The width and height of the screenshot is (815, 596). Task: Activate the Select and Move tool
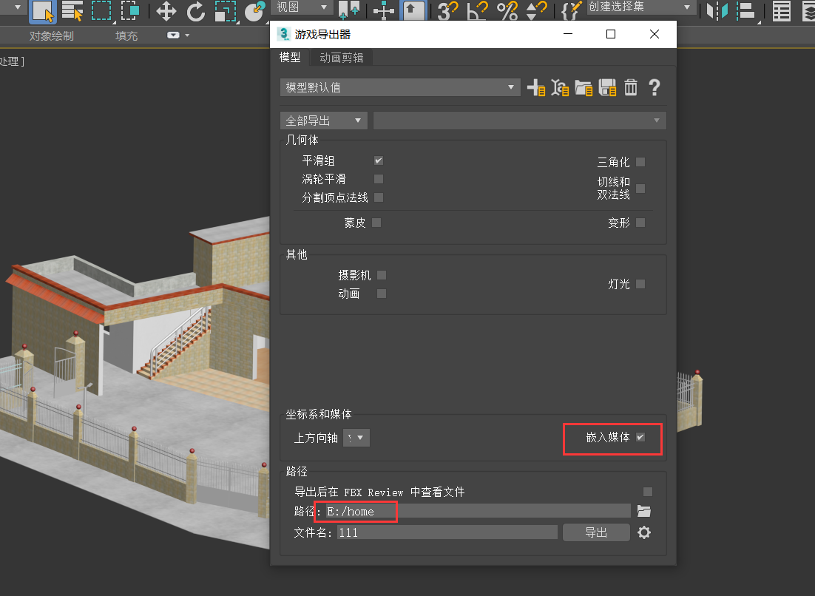pyautogui.click(x=165, y=13)
